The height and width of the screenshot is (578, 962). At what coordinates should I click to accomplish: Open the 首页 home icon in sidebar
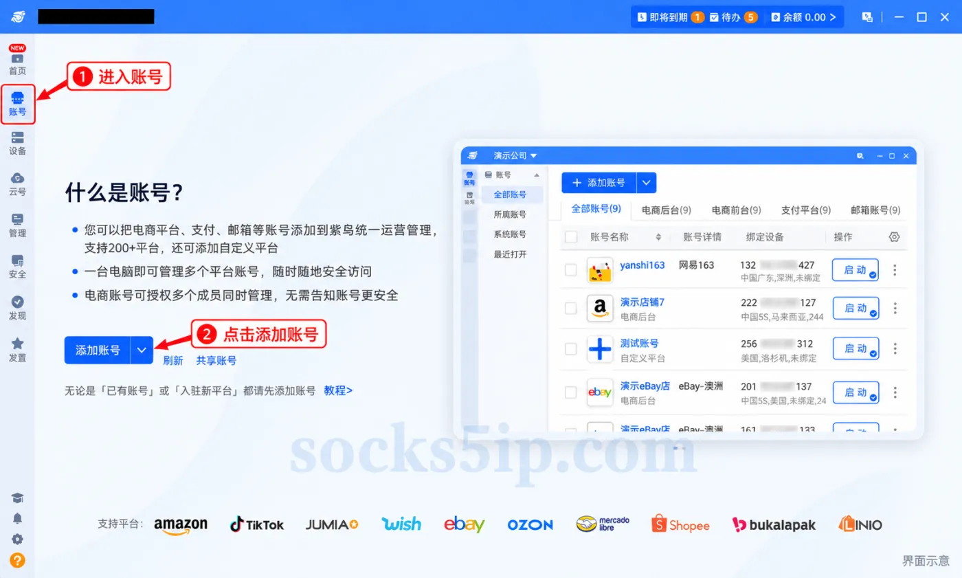[18, 63]
